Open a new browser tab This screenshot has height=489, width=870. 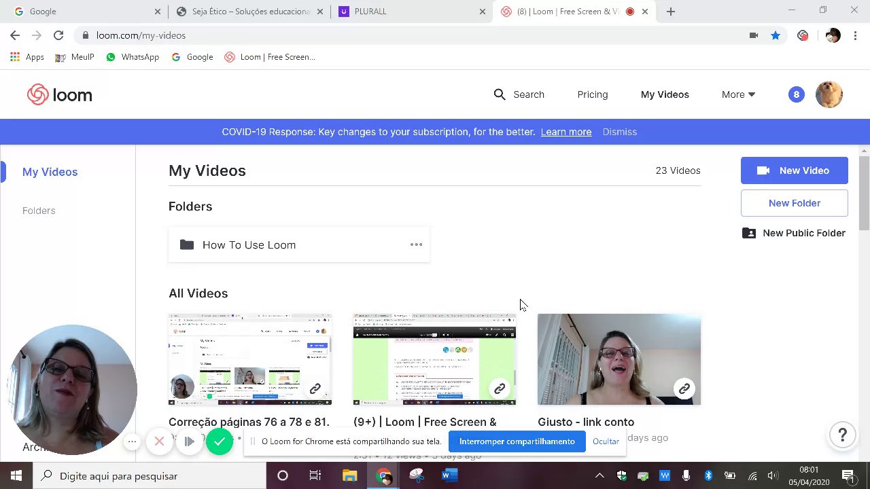(x=671, y=12)
